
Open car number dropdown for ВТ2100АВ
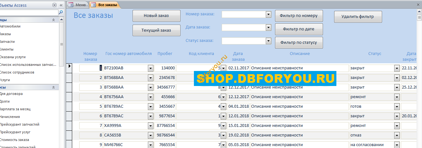pos(151,68)
